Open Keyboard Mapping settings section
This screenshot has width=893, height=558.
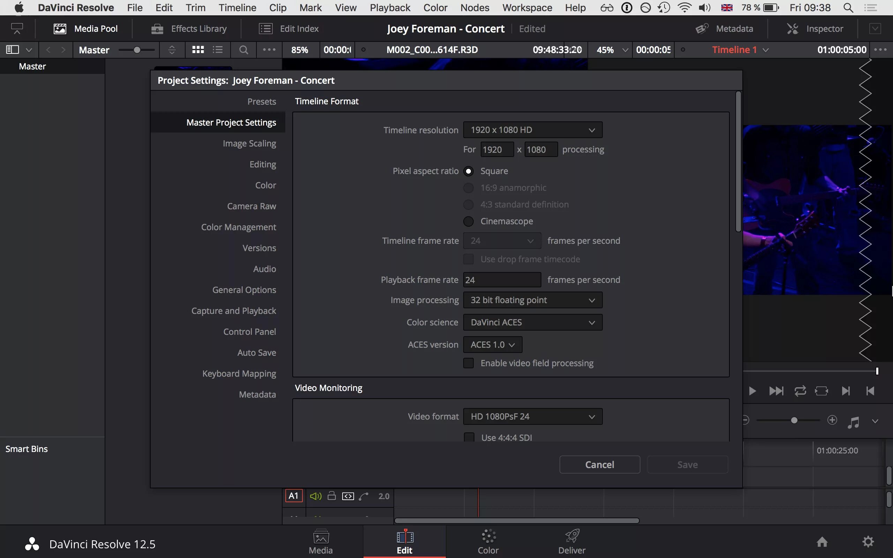pos(239,374)
